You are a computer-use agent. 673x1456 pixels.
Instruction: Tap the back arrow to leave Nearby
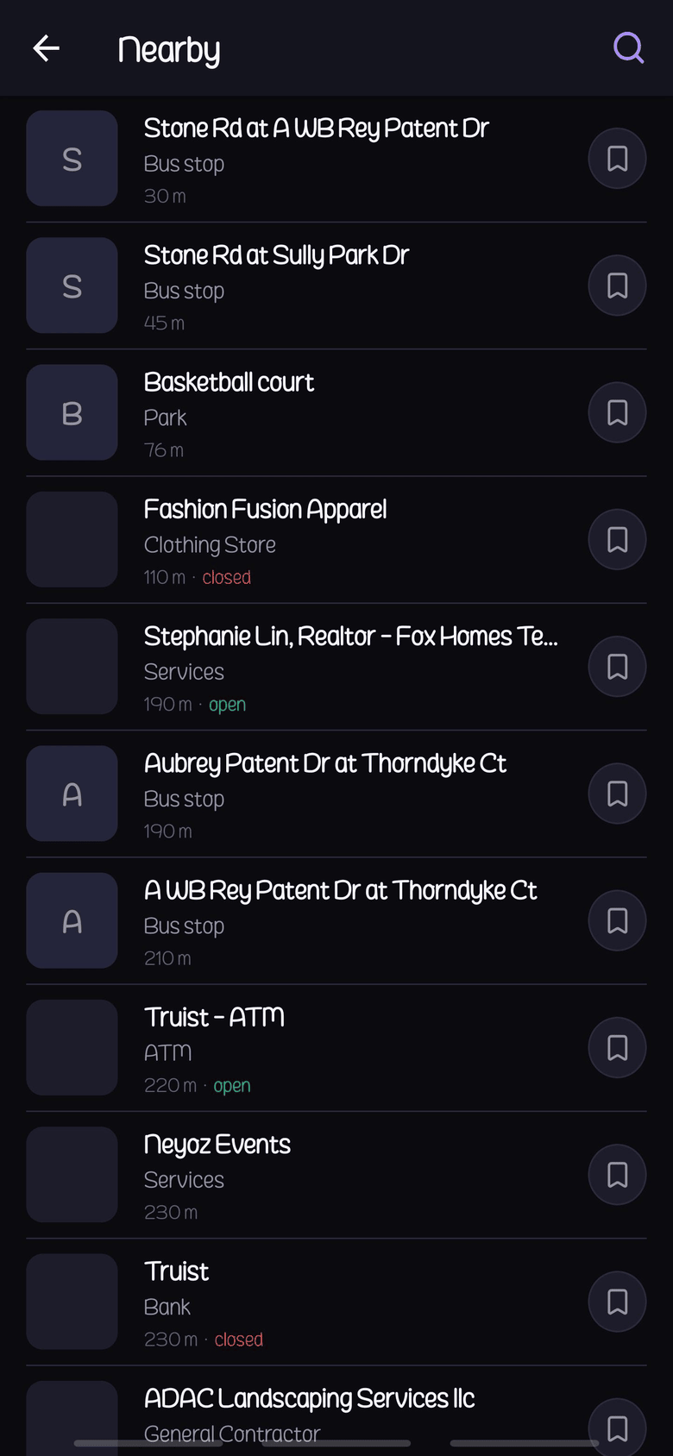point(46,48)
